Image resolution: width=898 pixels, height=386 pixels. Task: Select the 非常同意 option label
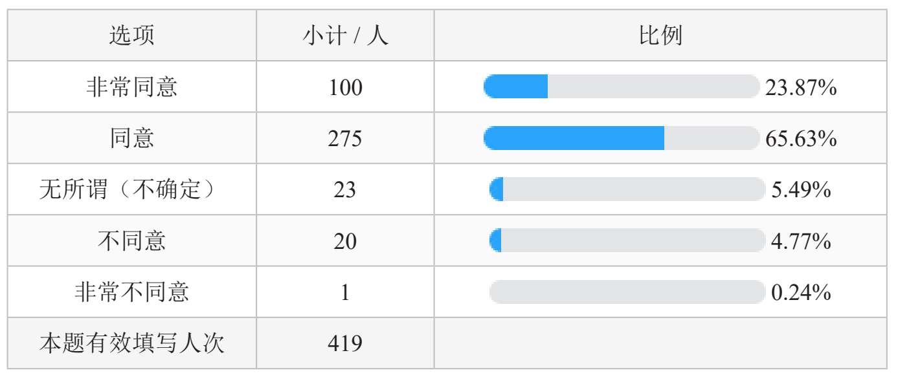click(x=131, y=87)
